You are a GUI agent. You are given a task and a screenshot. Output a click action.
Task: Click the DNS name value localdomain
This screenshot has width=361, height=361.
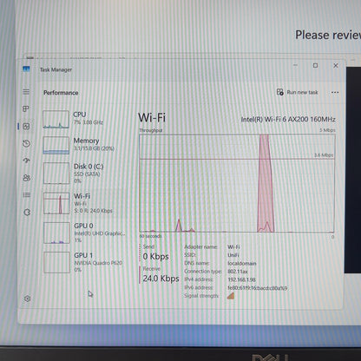pos(242,264)
